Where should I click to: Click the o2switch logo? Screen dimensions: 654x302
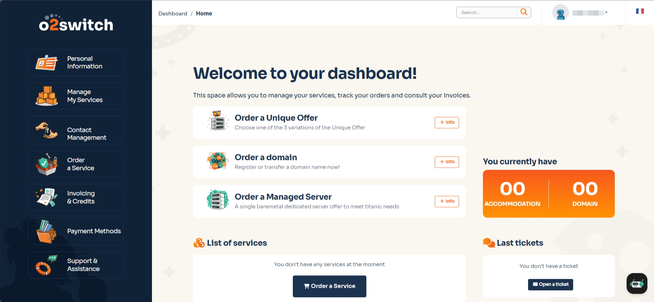pos(76,23)
